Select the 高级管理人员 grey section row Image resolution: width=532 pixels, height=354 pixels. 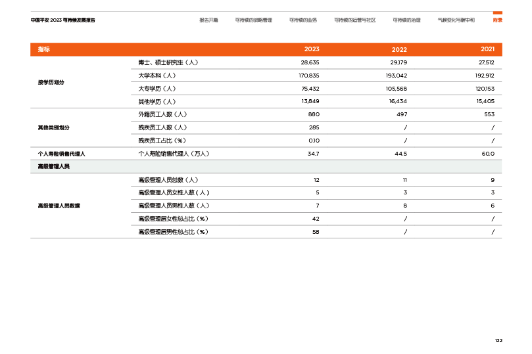click(54, 167)
